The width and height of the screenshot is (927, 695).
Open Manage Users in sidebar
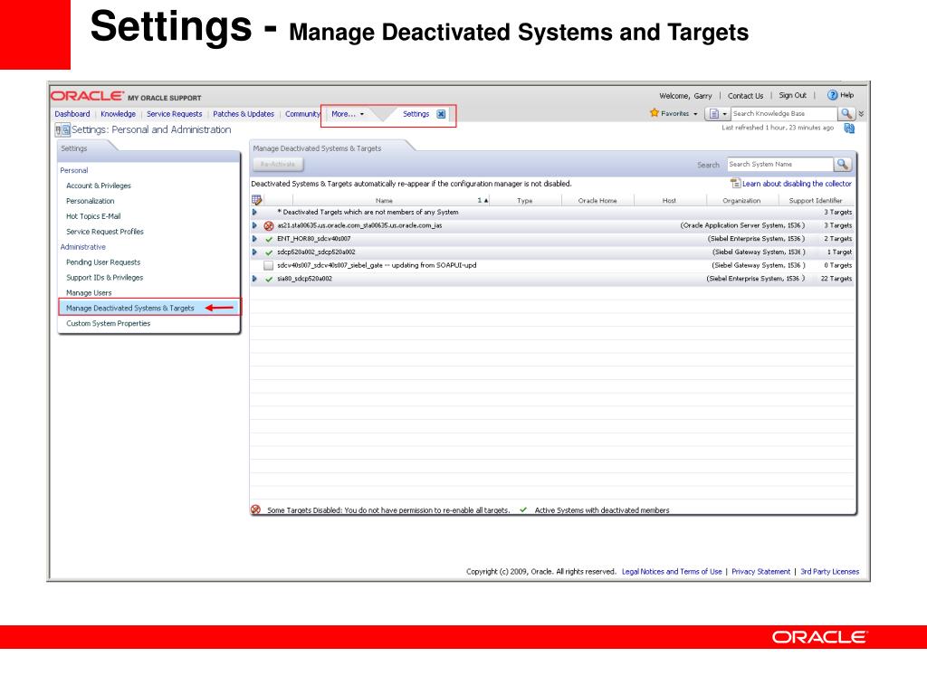[x=89, y=293]
